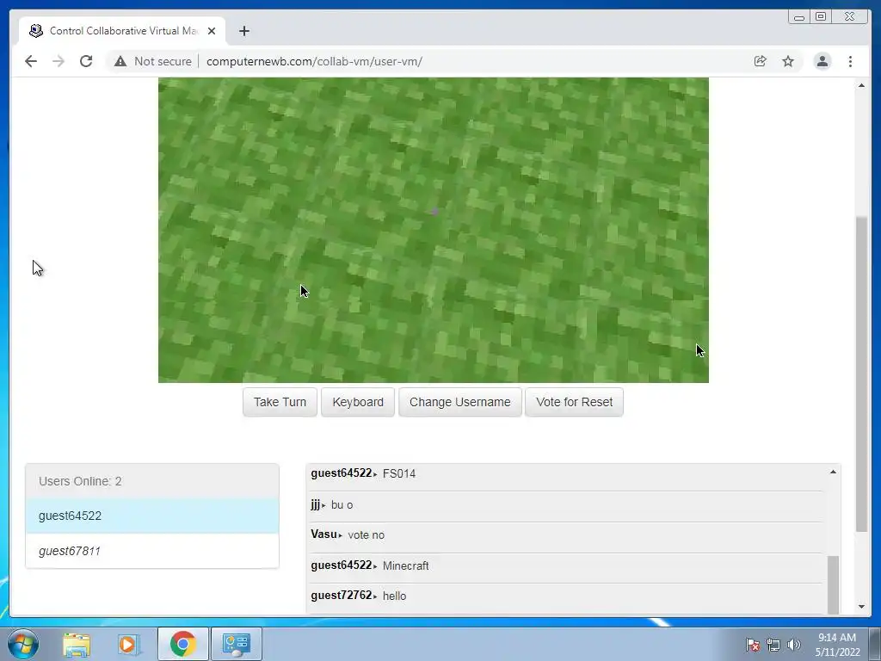Open a new tab with the plus button
Screen dimensions: 881x661
click(243, 31)
